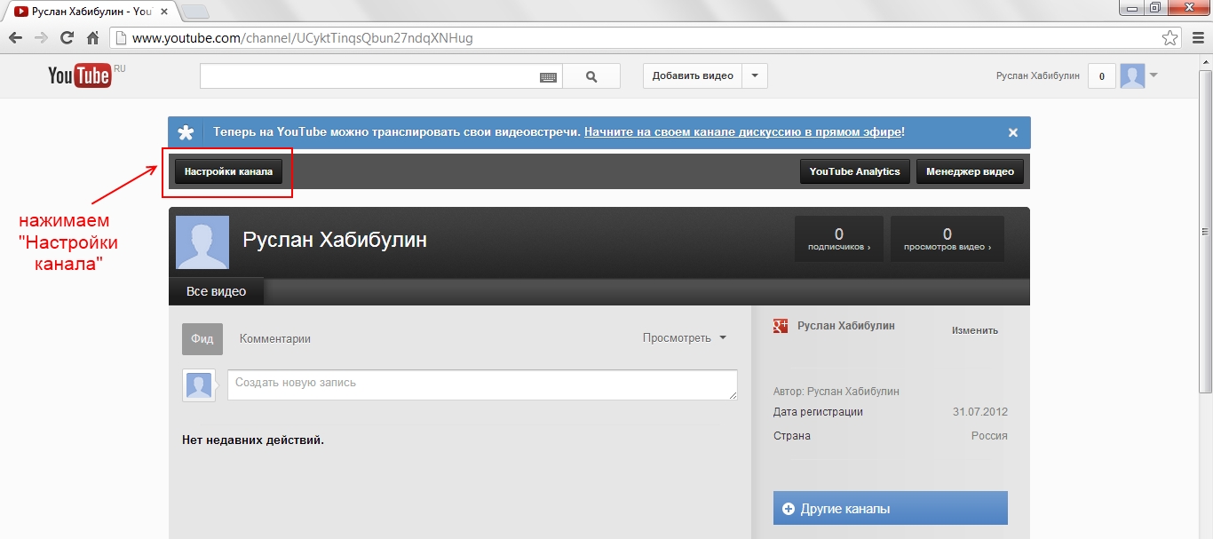Click Руслан Хабибулин name in the header

pos(1038,76)
